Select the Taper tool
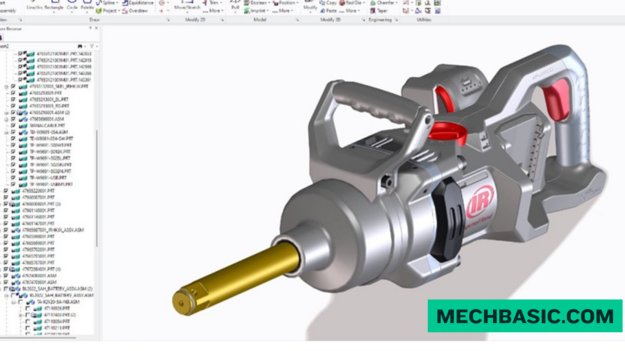Viewport: 625px width, 351px height. pyautogui.click(x=378, y=11)
